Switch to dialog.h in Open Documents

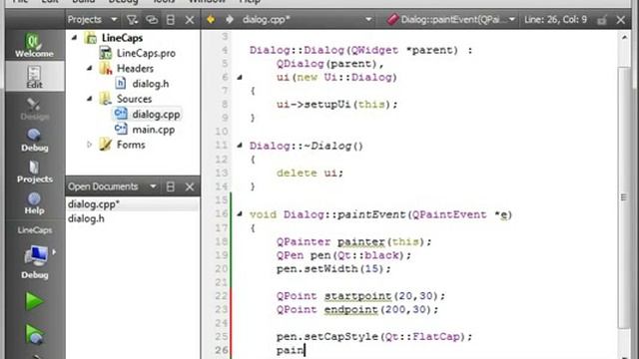point(86,219)
